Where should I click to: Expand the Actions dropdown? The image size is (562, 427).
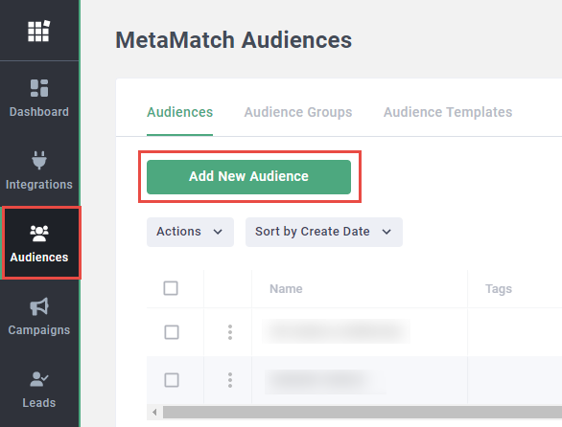[x=190, y=232]
